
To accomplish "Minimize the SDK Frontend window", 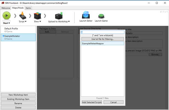I will tap(149, 3).
